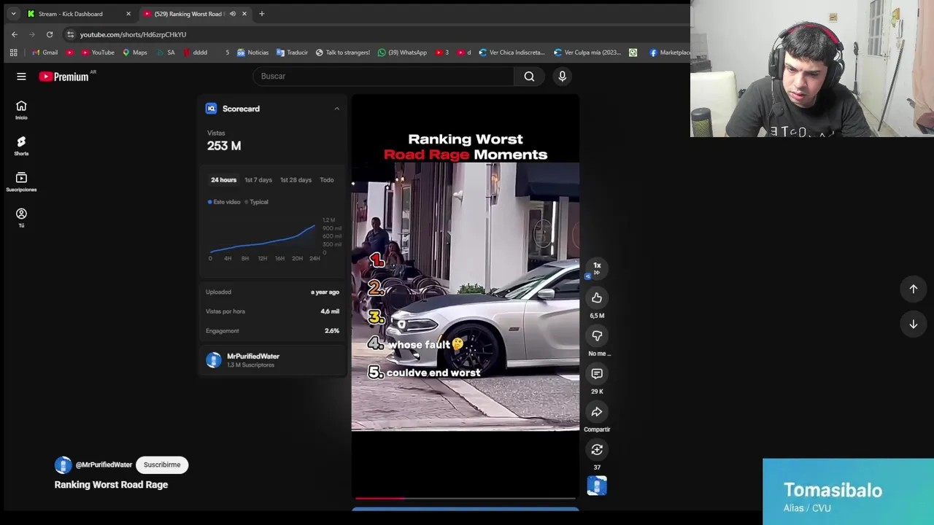
Task: Open the Marketplace bookmark
Action: (x=669, y=52)
